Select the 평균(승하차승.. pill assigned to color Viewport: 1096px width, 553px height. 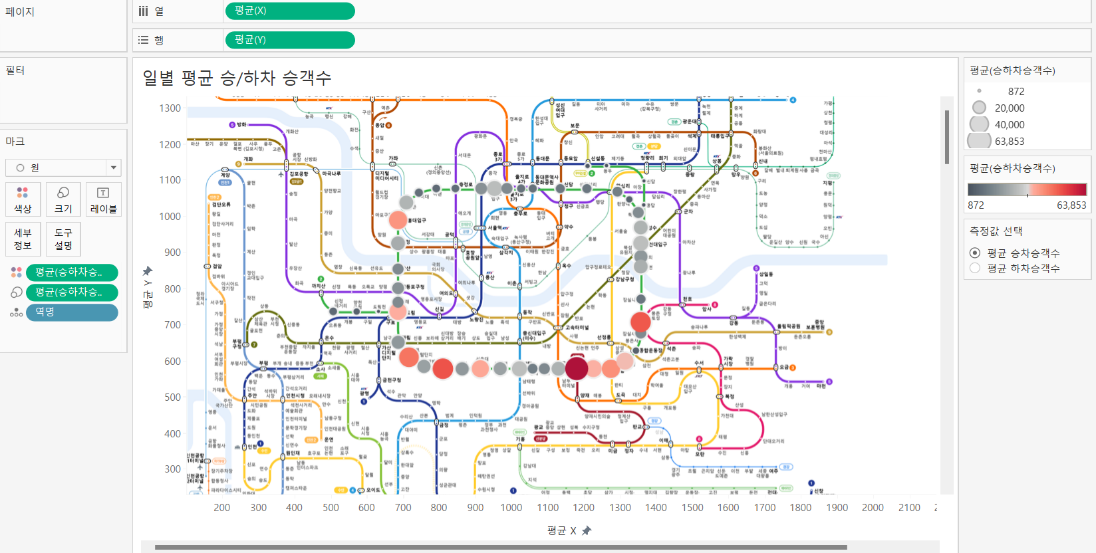coord(72,273)
